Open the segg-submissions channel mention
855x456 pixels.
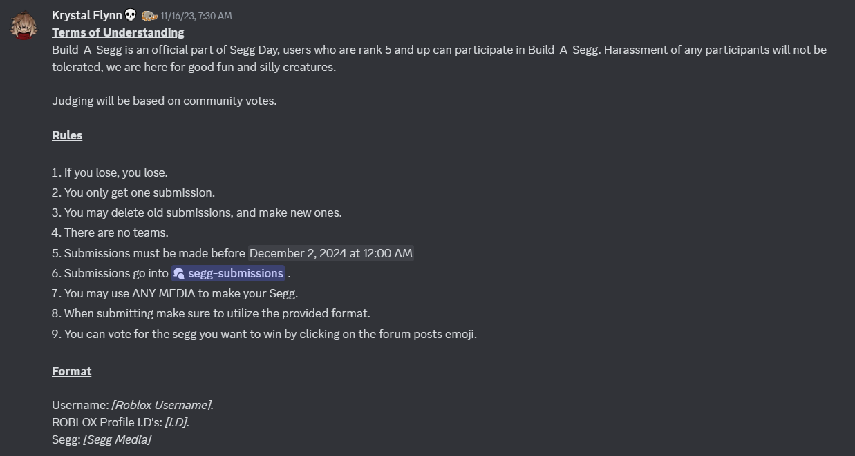point(228,273)
